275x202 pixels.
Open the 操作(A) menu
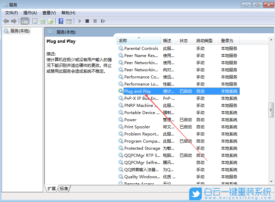30,13
